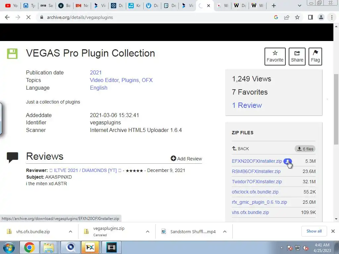
Task: Click the Share button
Action: [297, 56]
